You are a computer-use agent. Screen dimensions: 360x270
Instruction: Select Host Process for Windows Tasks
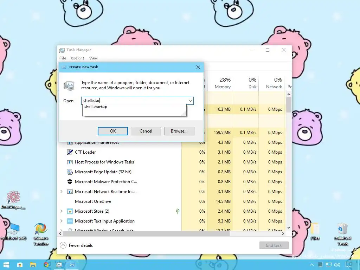point(171,162)
